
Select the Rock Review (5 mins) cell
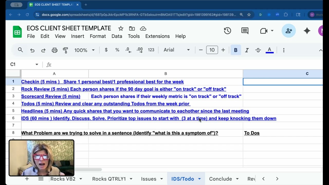(55, 89)
